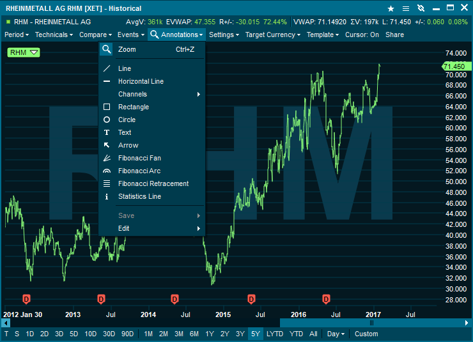Image resolution: width=473 pixels, height=342 pixels.
Task: Open the Settings dropdown
Action: tap(224, 35)
